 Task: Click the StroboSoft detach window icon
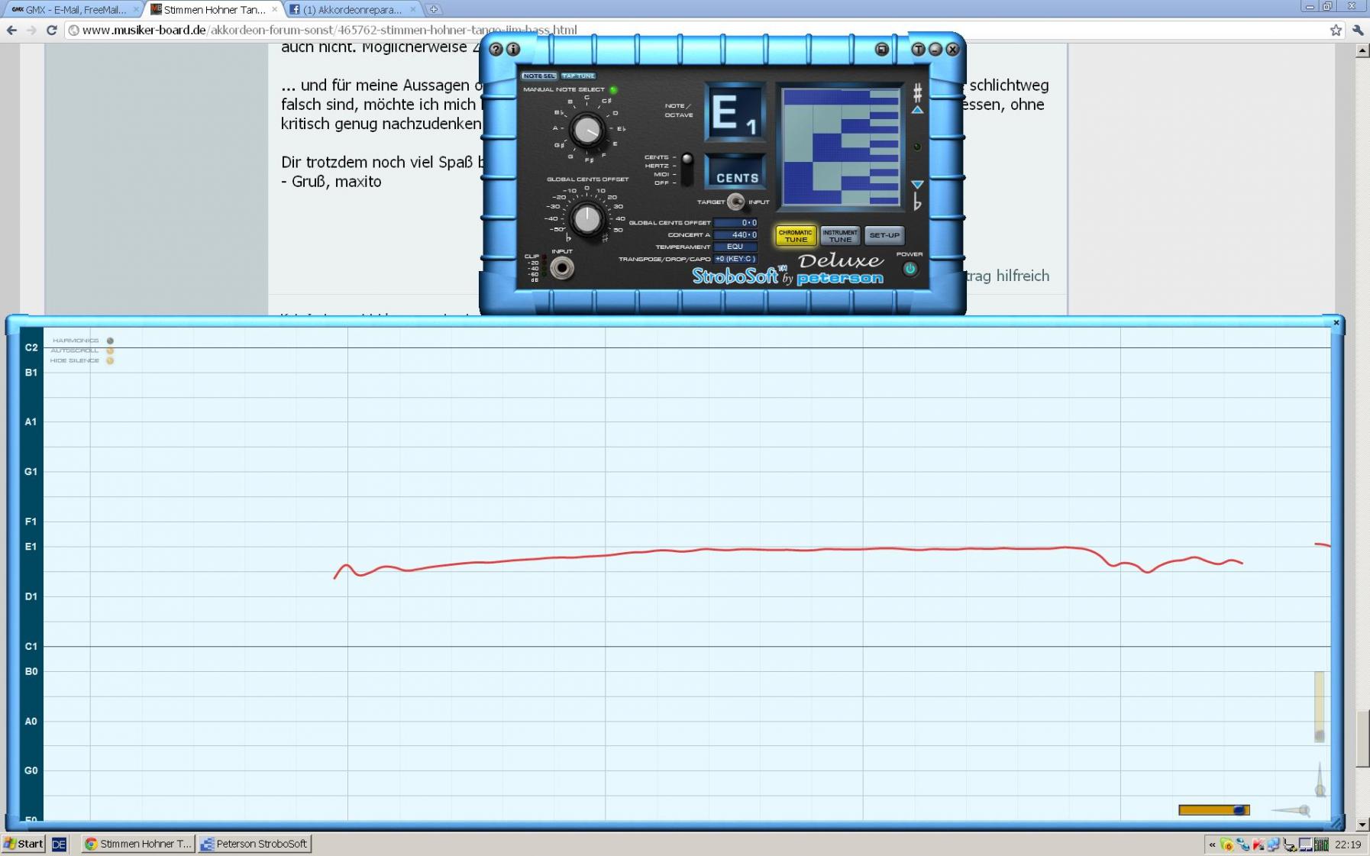pyautogui.click(x=882, y=50)
